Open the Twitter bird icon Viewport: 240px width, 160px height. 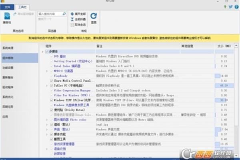pos(231,7)
